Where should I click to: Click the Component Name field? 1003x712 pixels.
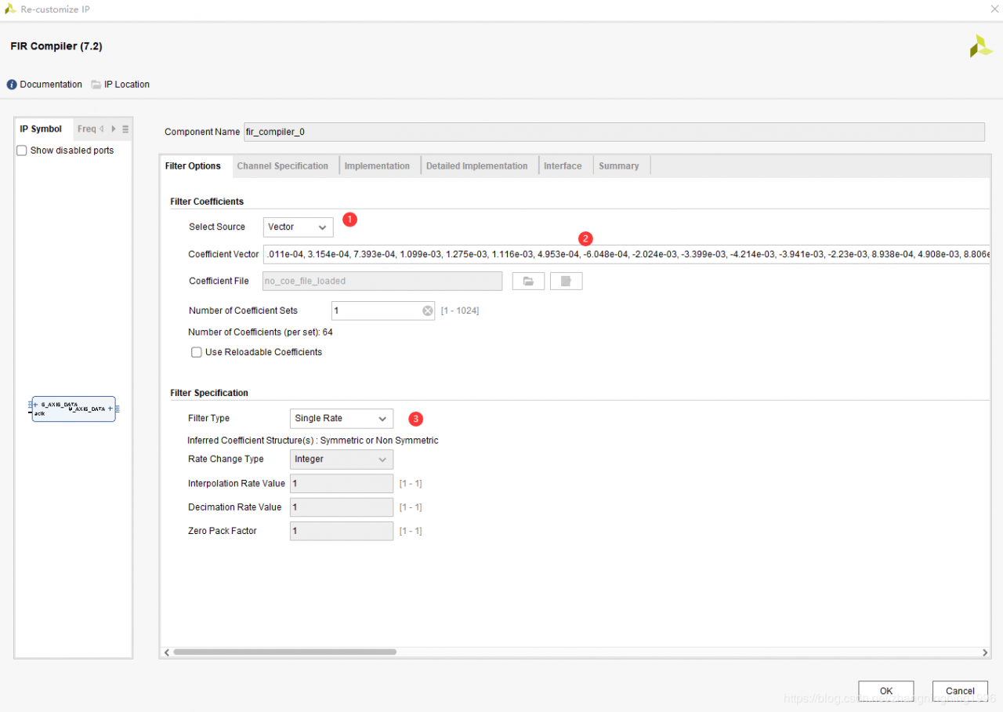[x=614, y=132]
